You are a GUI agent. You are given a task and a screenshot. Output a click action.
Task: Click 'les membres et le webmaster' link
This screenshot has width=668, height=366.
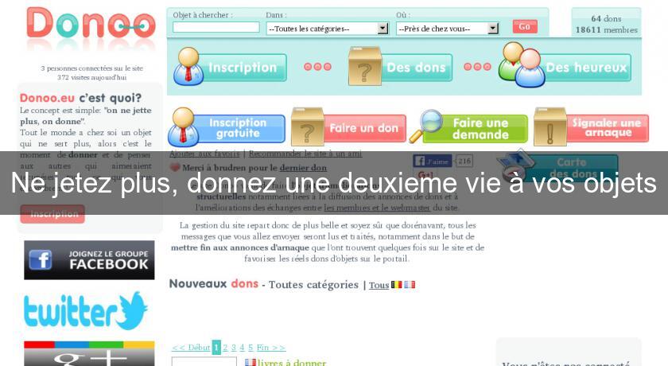(x=377, y=208)
